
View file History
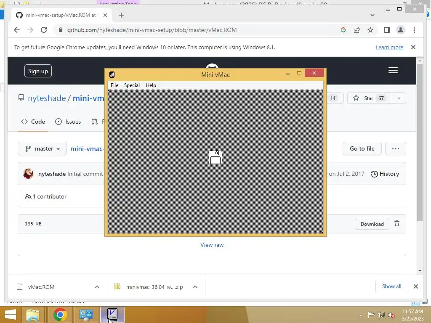point(385,174)
